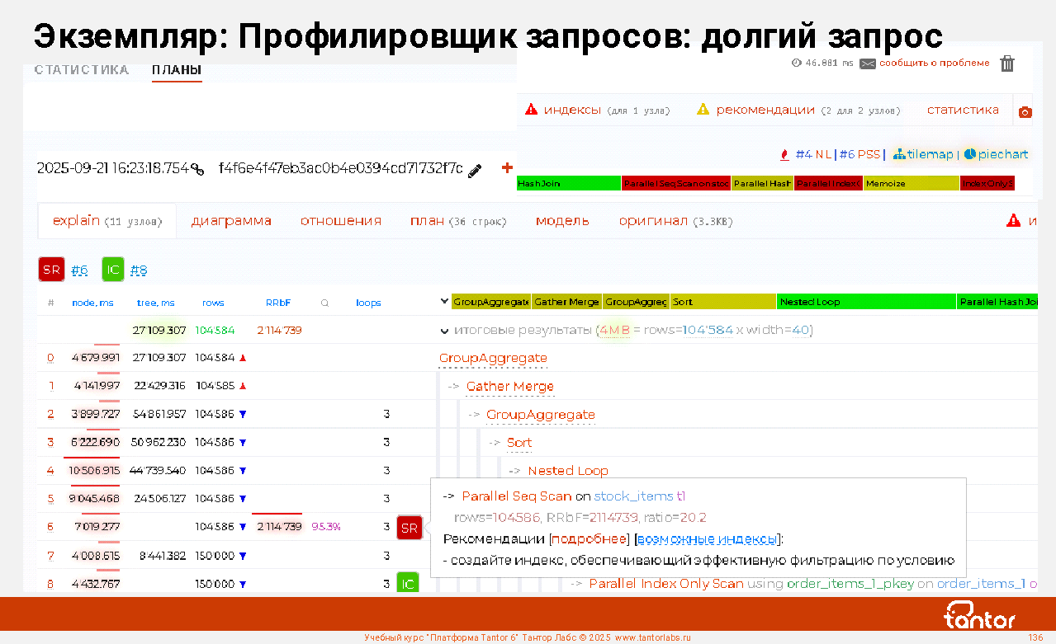Switch to the 'диаграмма' tab
The height and width of the screenshot is (644, 1056).
coord(231,221)
